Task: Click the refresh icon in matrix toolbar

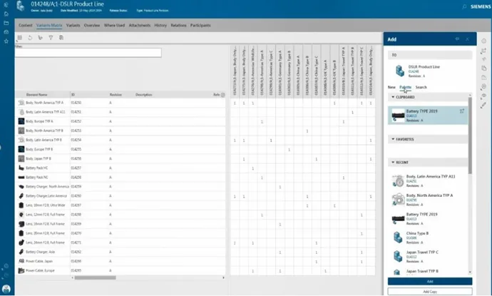Action: tap(30, 38)
